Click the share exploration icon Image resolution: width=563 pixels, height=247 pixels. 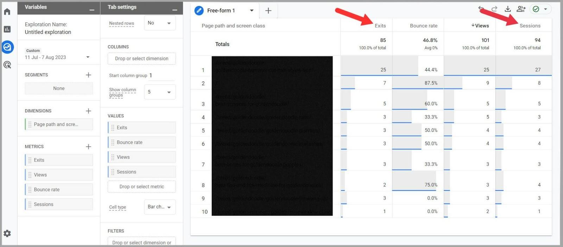[x=521, y=9]
